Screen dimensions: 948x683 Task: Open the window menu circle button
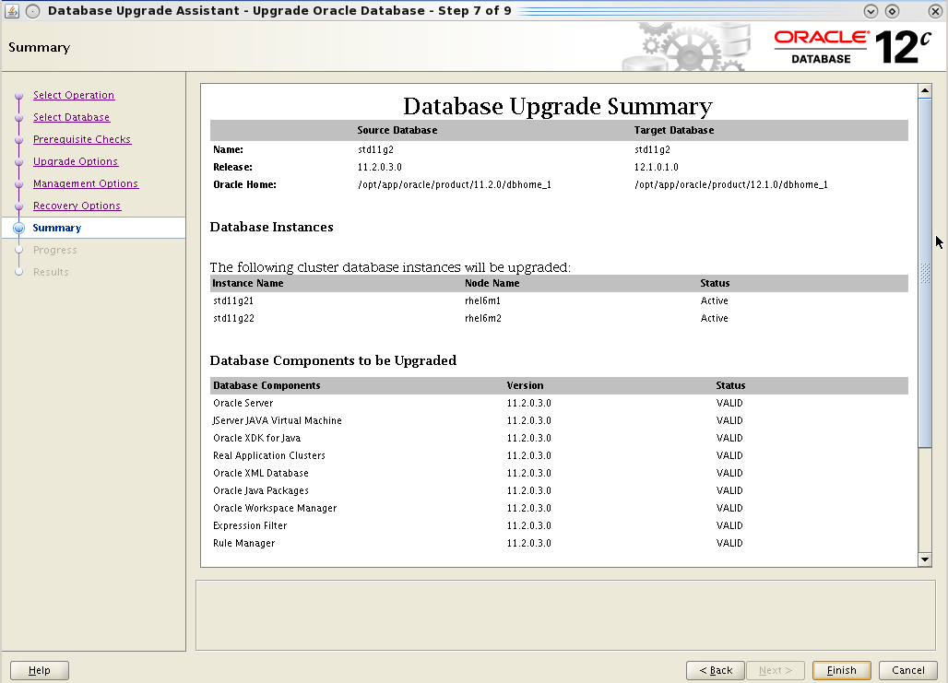pos(32,11)
